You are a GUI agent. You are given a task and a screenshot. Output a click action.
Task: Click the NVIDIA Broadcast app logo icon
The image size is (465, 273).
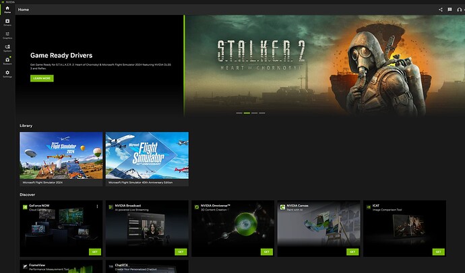(111, 207)
